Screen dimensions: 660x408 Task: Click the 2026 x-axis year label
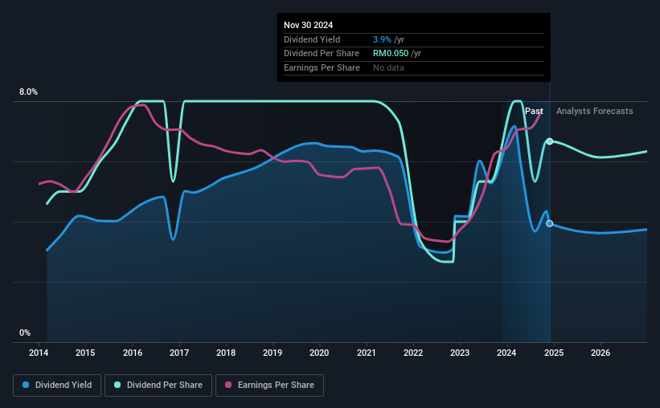click(x=601, y=353)
